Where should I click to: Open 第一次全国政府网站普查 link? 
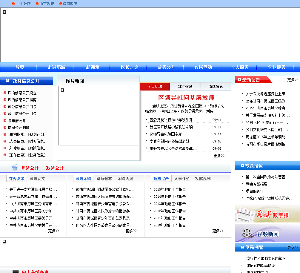pyautogui.click(x=266, y=177)
